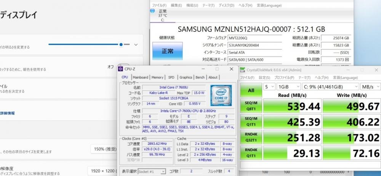Click the SATA/600 | SATA/600 transfer mode field
The height and width of the screenshot is (176, 381).
[255, 60]
